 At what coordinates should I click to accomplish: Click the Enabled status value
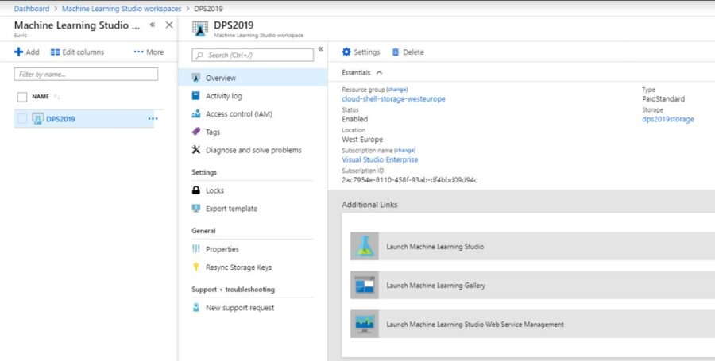pos(355,119)
